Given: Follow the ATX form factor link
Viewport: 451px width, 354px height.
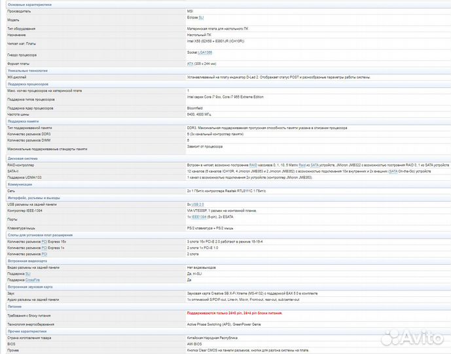Looking at the screenshot, I should point(190,64).
